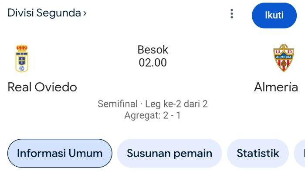
Task: Select the Informasi Umum tab
Action: click(60, 153)
